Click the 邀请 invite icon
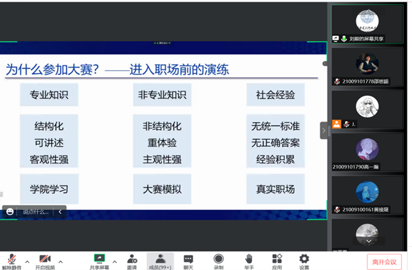 click(x=132, y=260)
